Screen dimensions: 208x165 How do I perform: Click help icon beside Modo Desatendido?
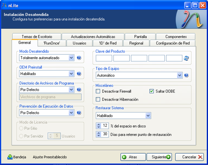(79, 58)
